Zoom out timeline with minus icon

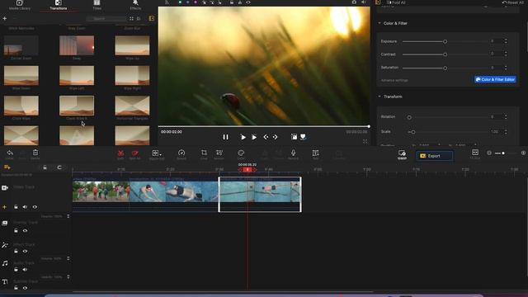[x=489, y=153]
